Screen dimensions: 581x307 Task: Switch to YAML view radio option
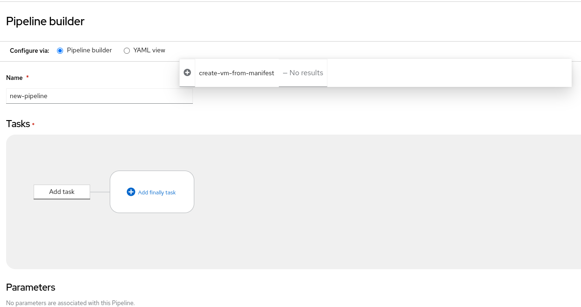[127, 50]
